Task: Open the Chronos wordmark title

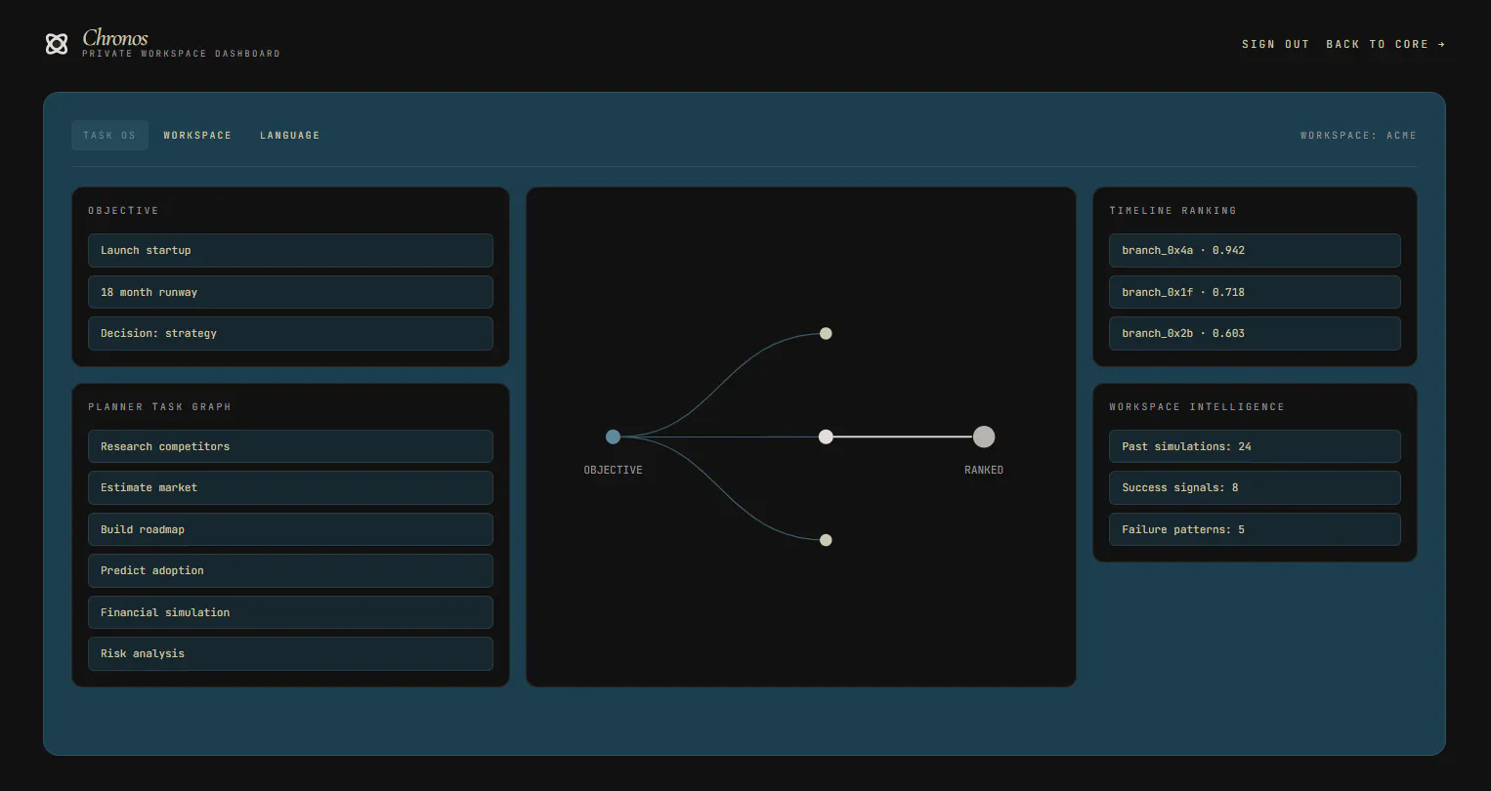Action: (115, 38)
